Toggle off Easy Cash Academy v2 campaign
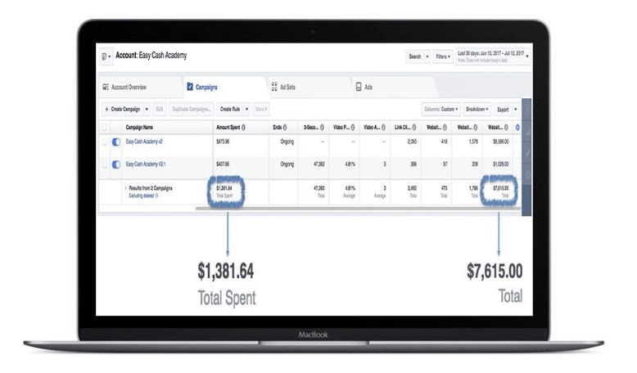Viewport: 637px width, 373px height. 116,142
